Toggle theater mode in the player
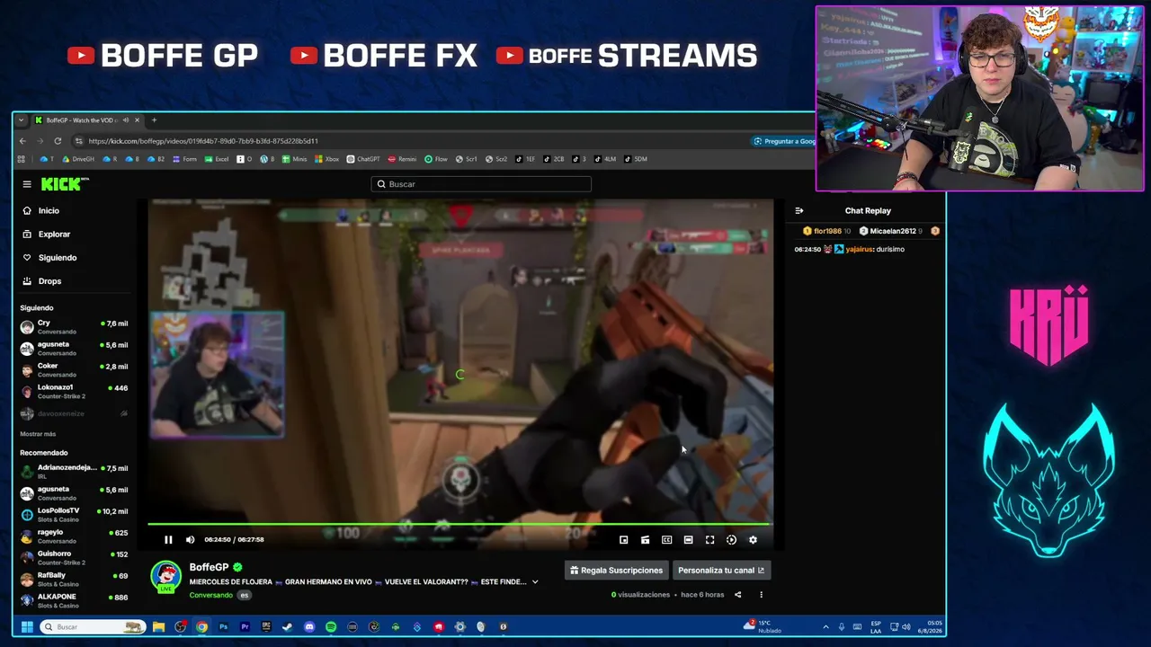The image size is (1151, 647). [x=688, y=540]
